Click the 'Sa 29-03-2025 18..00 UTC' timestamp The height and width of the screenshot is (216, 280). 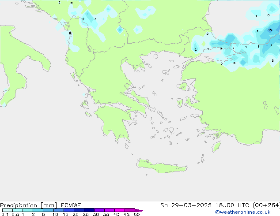point(205,205)
